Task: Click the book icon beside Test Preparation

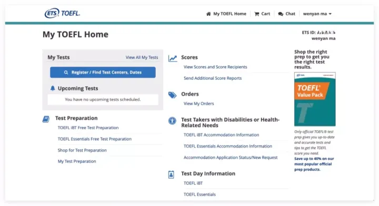Action: (46, 119)
